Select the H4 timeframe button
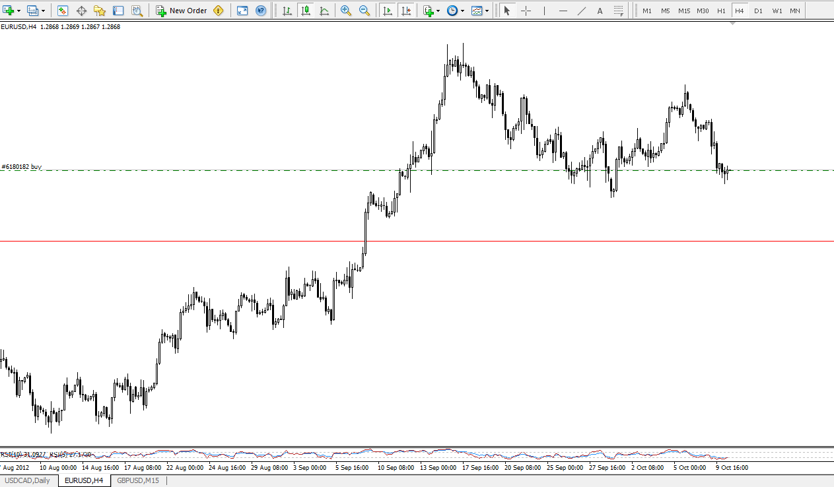 [x=740, y=11]
